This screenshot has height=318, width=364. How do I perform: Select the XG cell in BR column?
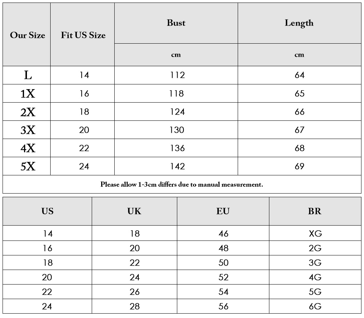(315, 233)
